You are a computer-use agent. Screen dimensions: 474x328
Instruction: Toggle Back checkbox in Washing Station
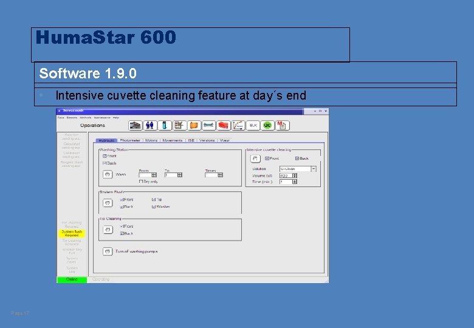tap(105, 163)
